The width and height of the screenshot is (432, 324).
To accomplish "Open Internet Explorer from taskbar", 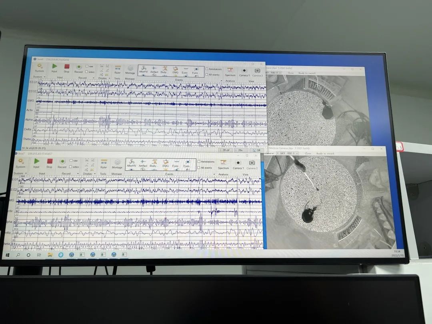I will pos(61,255).
